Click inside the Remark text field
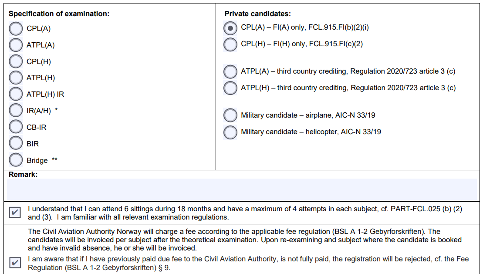This screenshot has width=483, height=274. coord(242,189)
